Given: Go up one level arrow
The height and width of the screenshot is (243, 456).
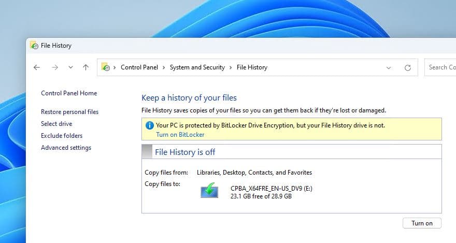Looking at the screenshot, I should [85, 67].
